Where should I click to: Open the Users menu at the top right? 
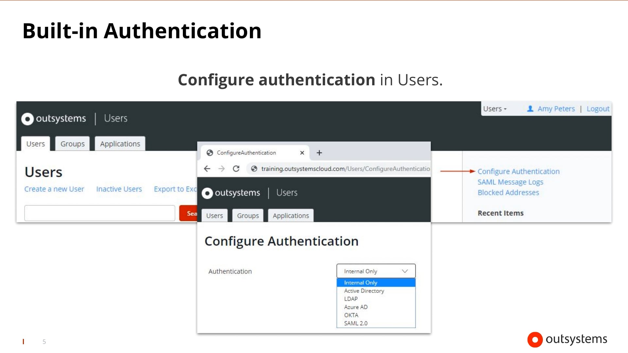[495, 109]
